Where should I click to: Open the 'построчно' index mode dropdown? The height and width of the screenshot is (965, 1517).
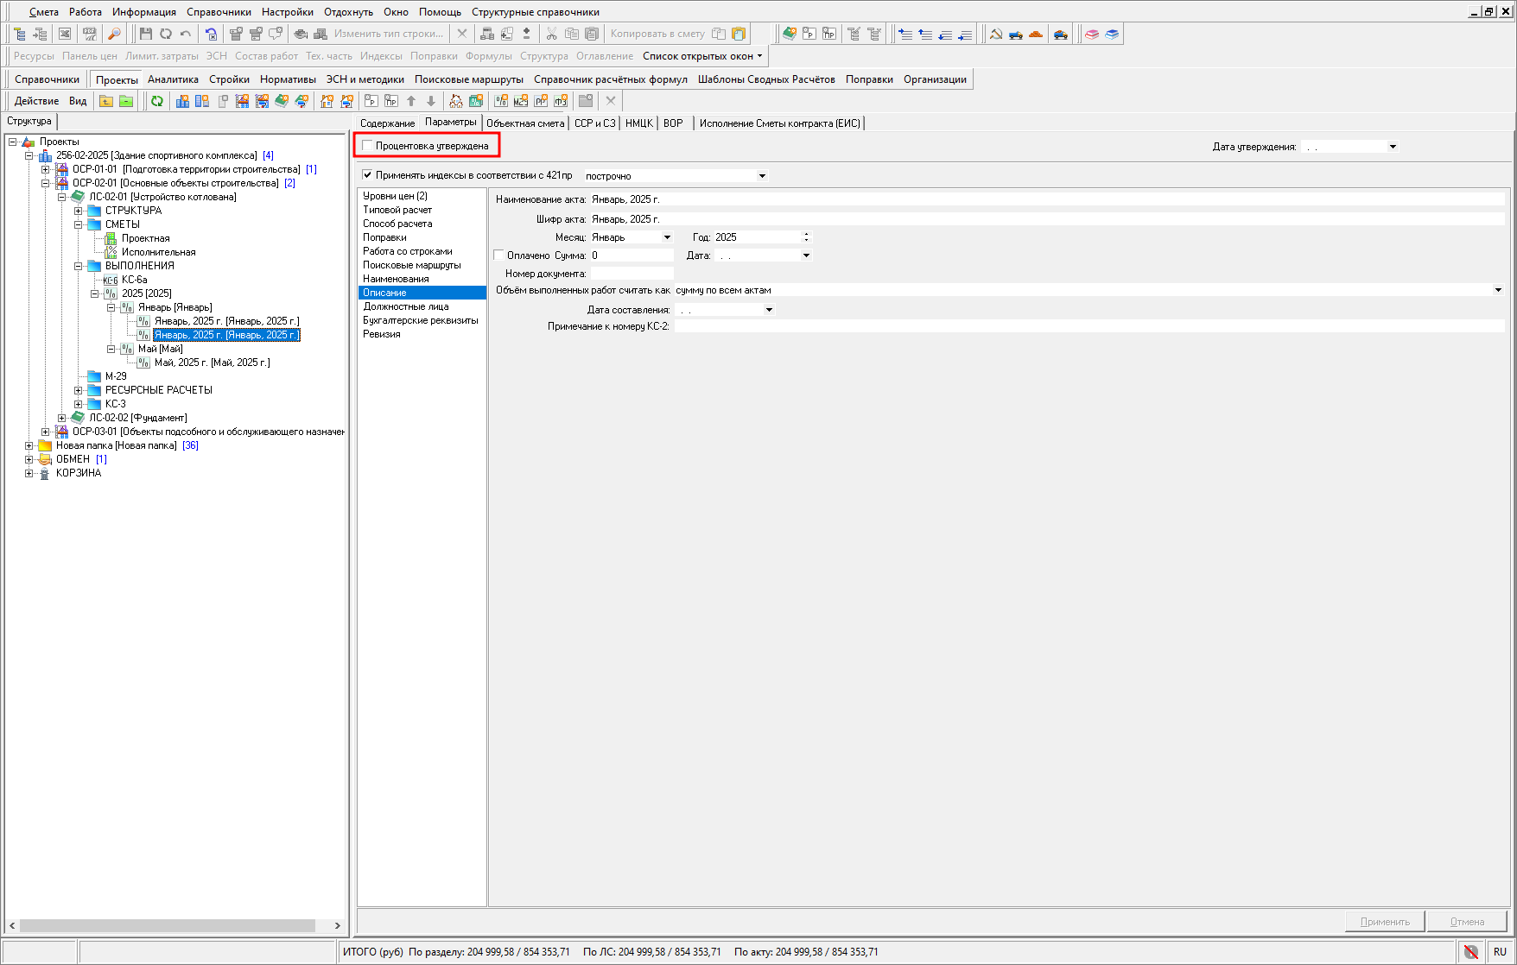(761, 176)
